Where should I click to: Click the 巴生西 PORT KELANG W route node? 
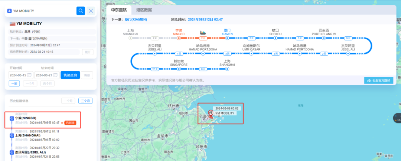click(324, 38)
